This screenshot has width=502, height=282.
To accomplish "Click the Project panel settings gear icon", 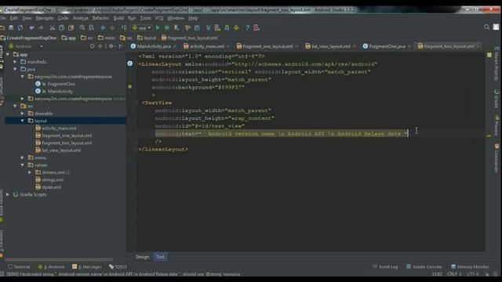I will 111,46.
